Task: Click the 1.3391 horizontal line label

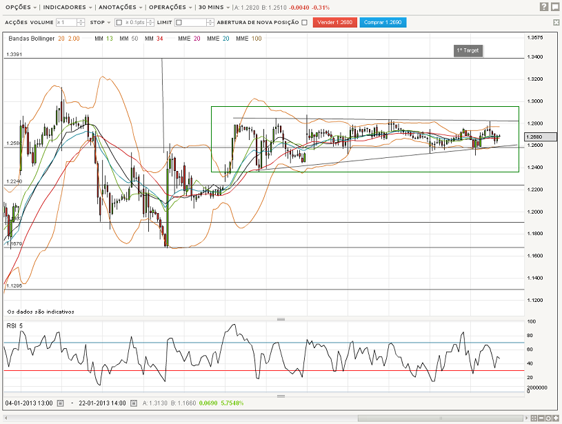Action: (14, 54)
